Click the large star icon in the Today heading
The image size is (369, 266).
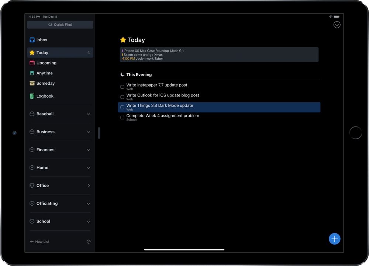[x=123, y=40]
